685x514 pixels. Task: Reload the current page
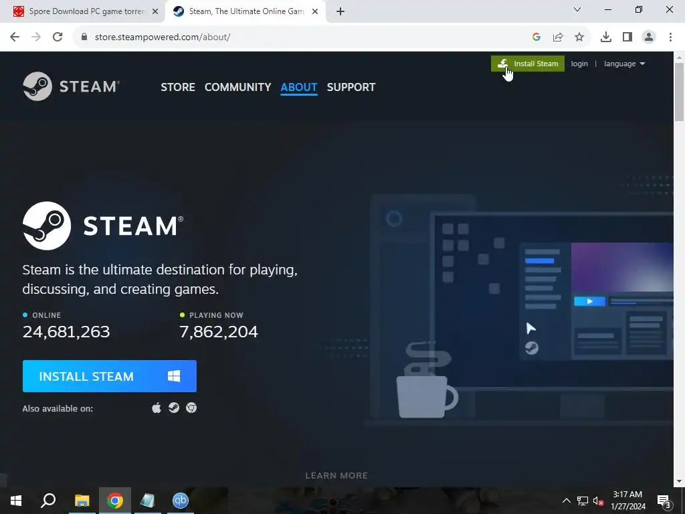click(58, 37)
